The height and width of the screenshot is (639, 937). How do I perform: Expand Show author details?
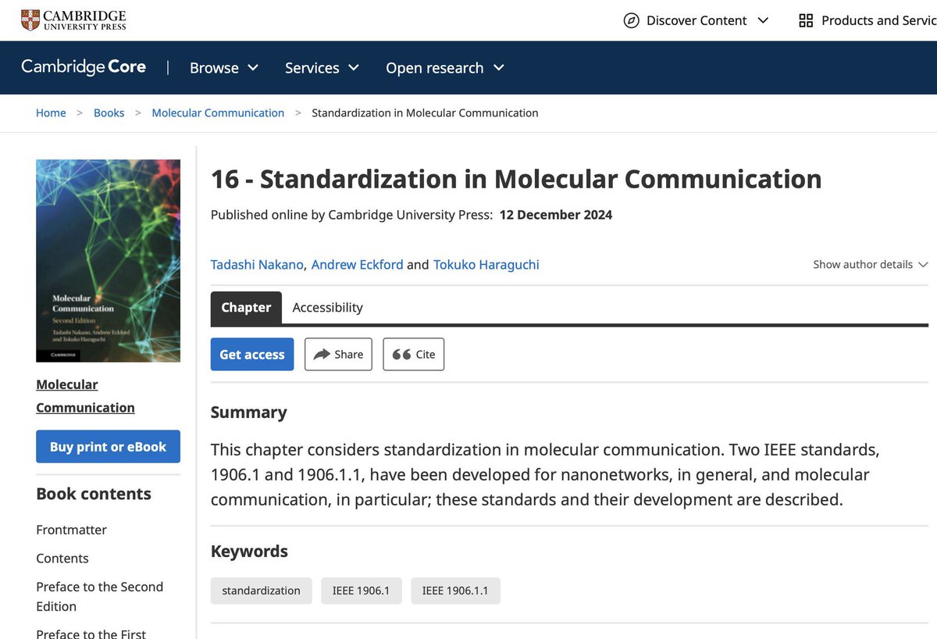(x=871, y=264)
